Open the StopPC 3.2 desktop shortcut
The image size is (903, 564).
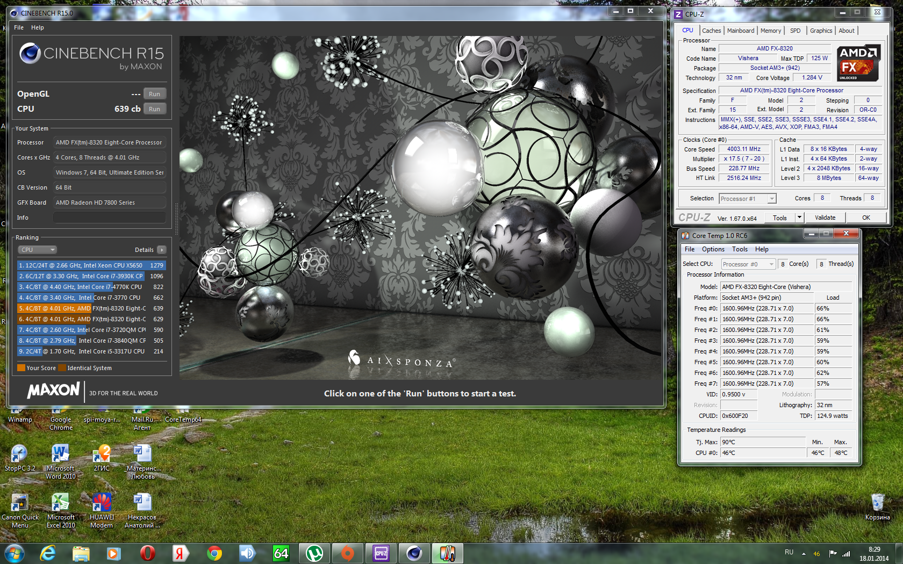20,458
